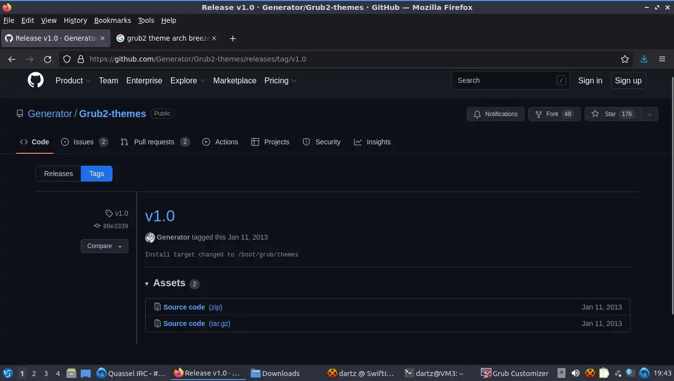Open the Firefox File menu
Screen dimensions: 674x381
coord(9,20)
